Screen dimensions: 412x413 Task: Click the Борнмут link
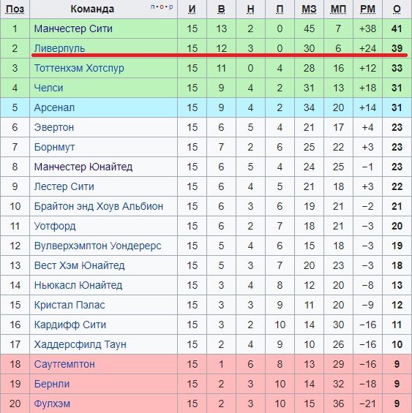(55, 147)
